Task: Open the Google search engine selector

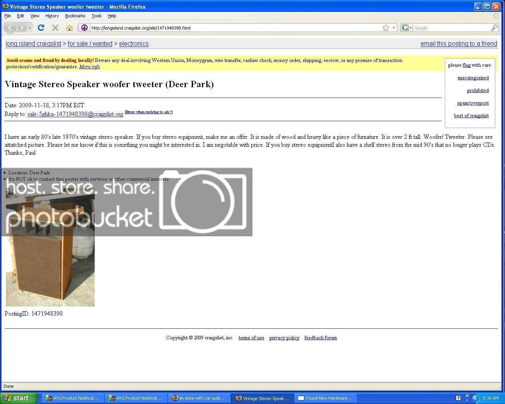Action: (407, 28)
